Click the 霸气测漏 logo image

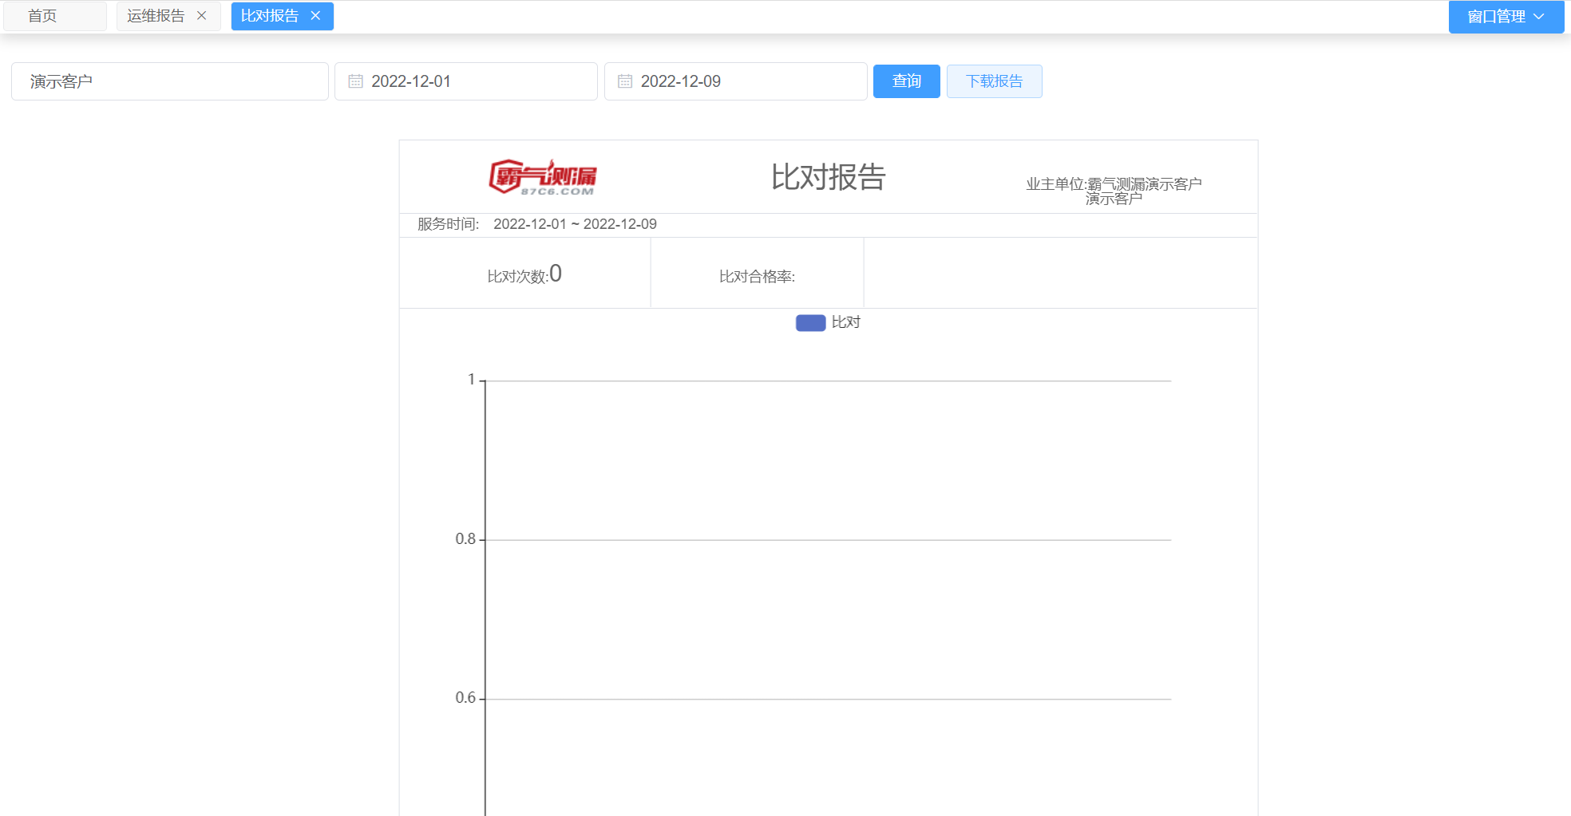click(x=543, y=177)
